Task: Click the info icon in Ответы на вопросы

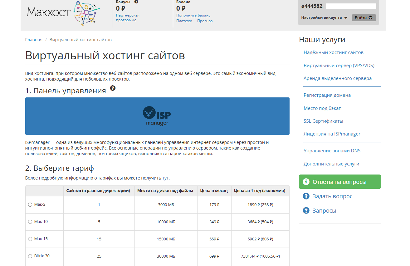Action: coord(306,182)
